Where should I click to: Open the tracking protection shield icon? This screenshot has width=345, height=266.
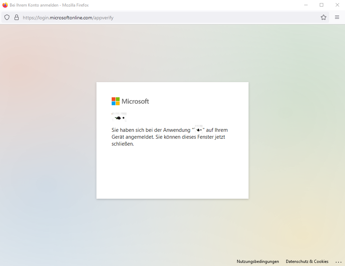click(x=7, y=17)
